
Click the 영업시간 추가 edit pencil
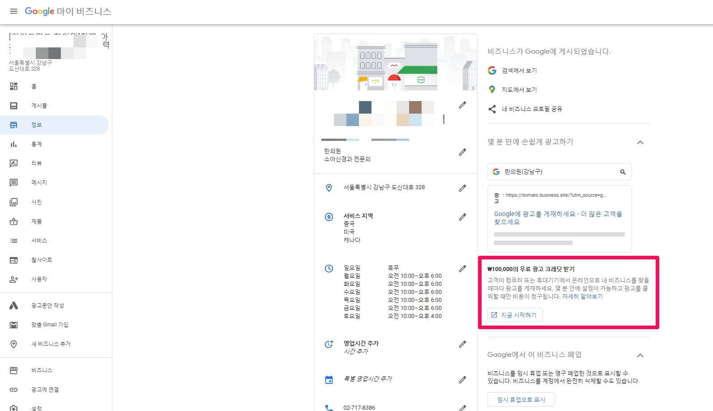tap(462, 344)
